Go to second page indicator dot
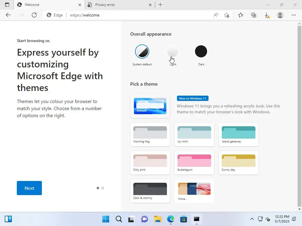 point(103,188)
